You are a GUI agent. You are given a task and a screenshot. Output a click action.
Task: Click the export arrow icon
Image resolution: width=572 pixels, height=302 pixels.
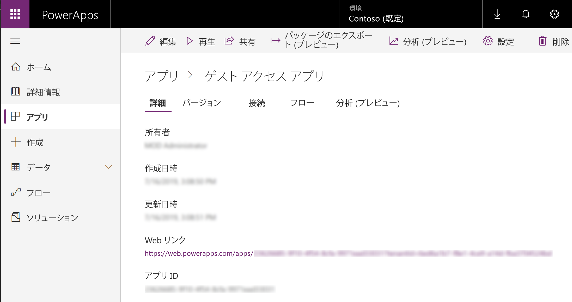pos(275,40)
